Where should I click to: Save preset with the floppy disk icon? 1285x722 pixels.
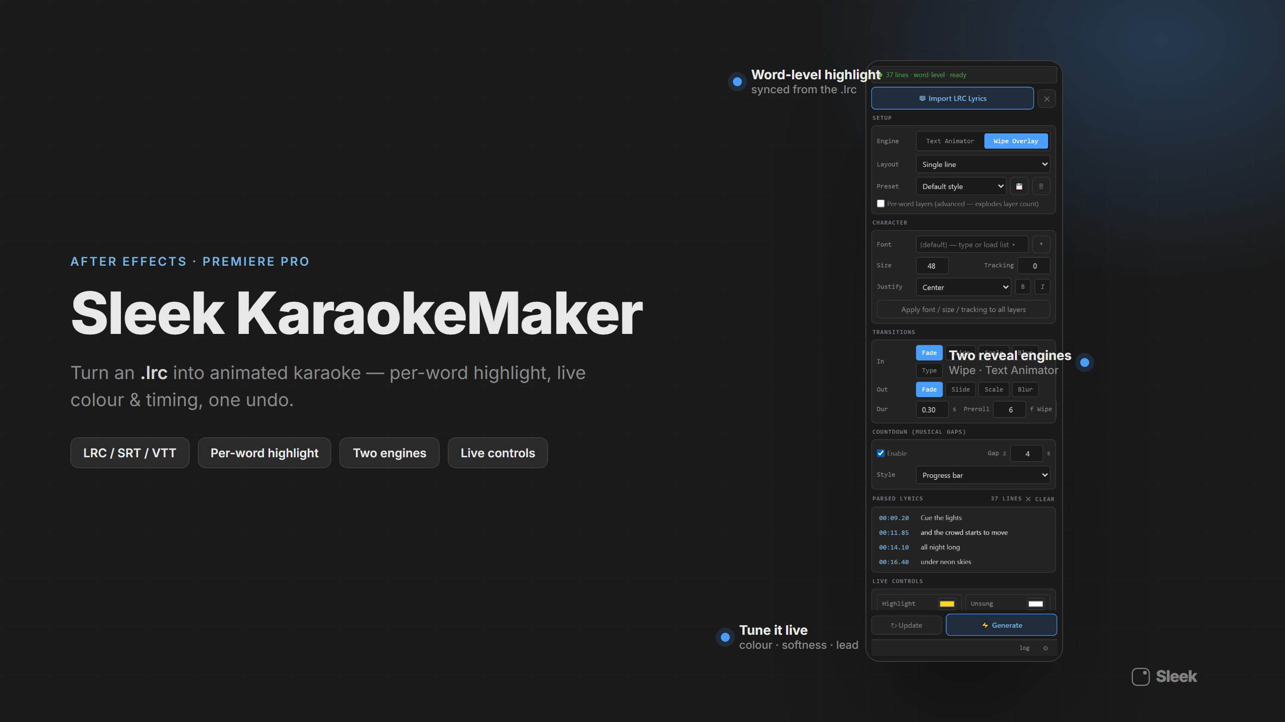click(x=1019, y=187)
